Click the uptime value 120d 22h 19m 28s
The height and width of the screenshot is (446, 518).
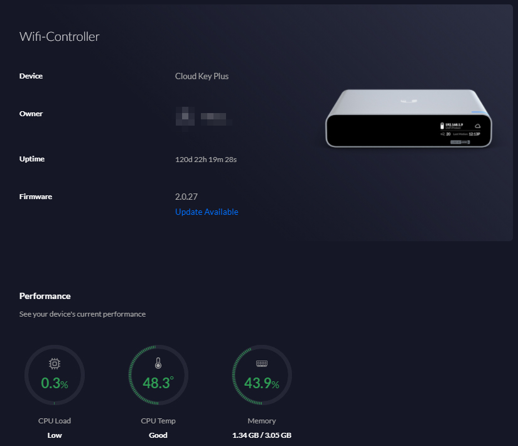(x=206, y=160)
